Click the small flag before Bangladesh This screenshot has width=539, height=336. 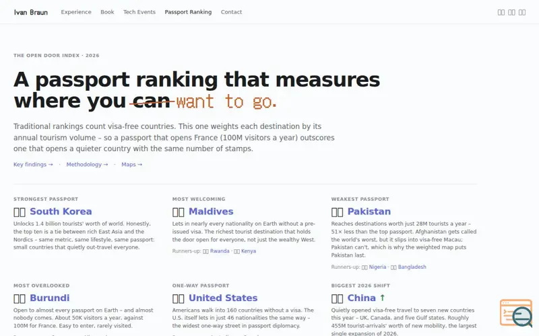[x=393, y=267]
